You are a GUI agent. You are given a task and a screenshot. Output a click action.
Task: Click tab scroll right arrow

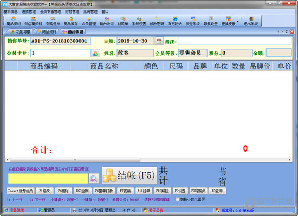[x=282, y=32]
